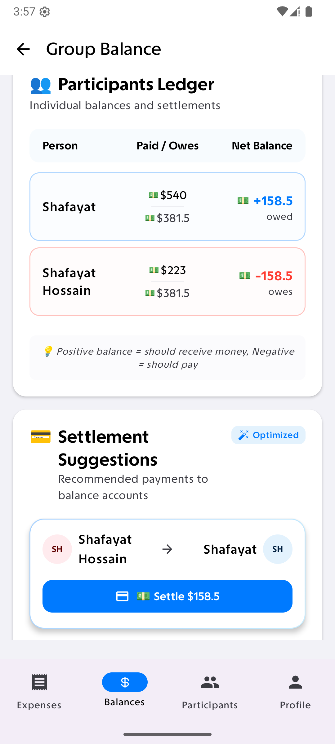
Task: Tap the credit card emoji icon
Action: coord(41,437)
